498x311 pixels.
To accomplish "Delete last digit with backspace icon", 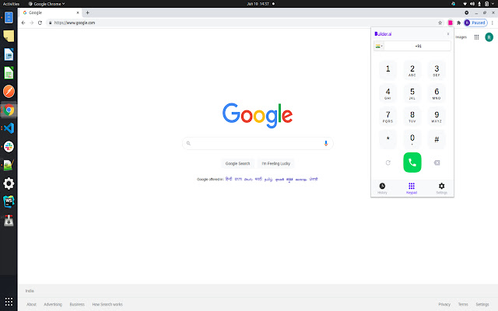I will click(x=437, y=162).
